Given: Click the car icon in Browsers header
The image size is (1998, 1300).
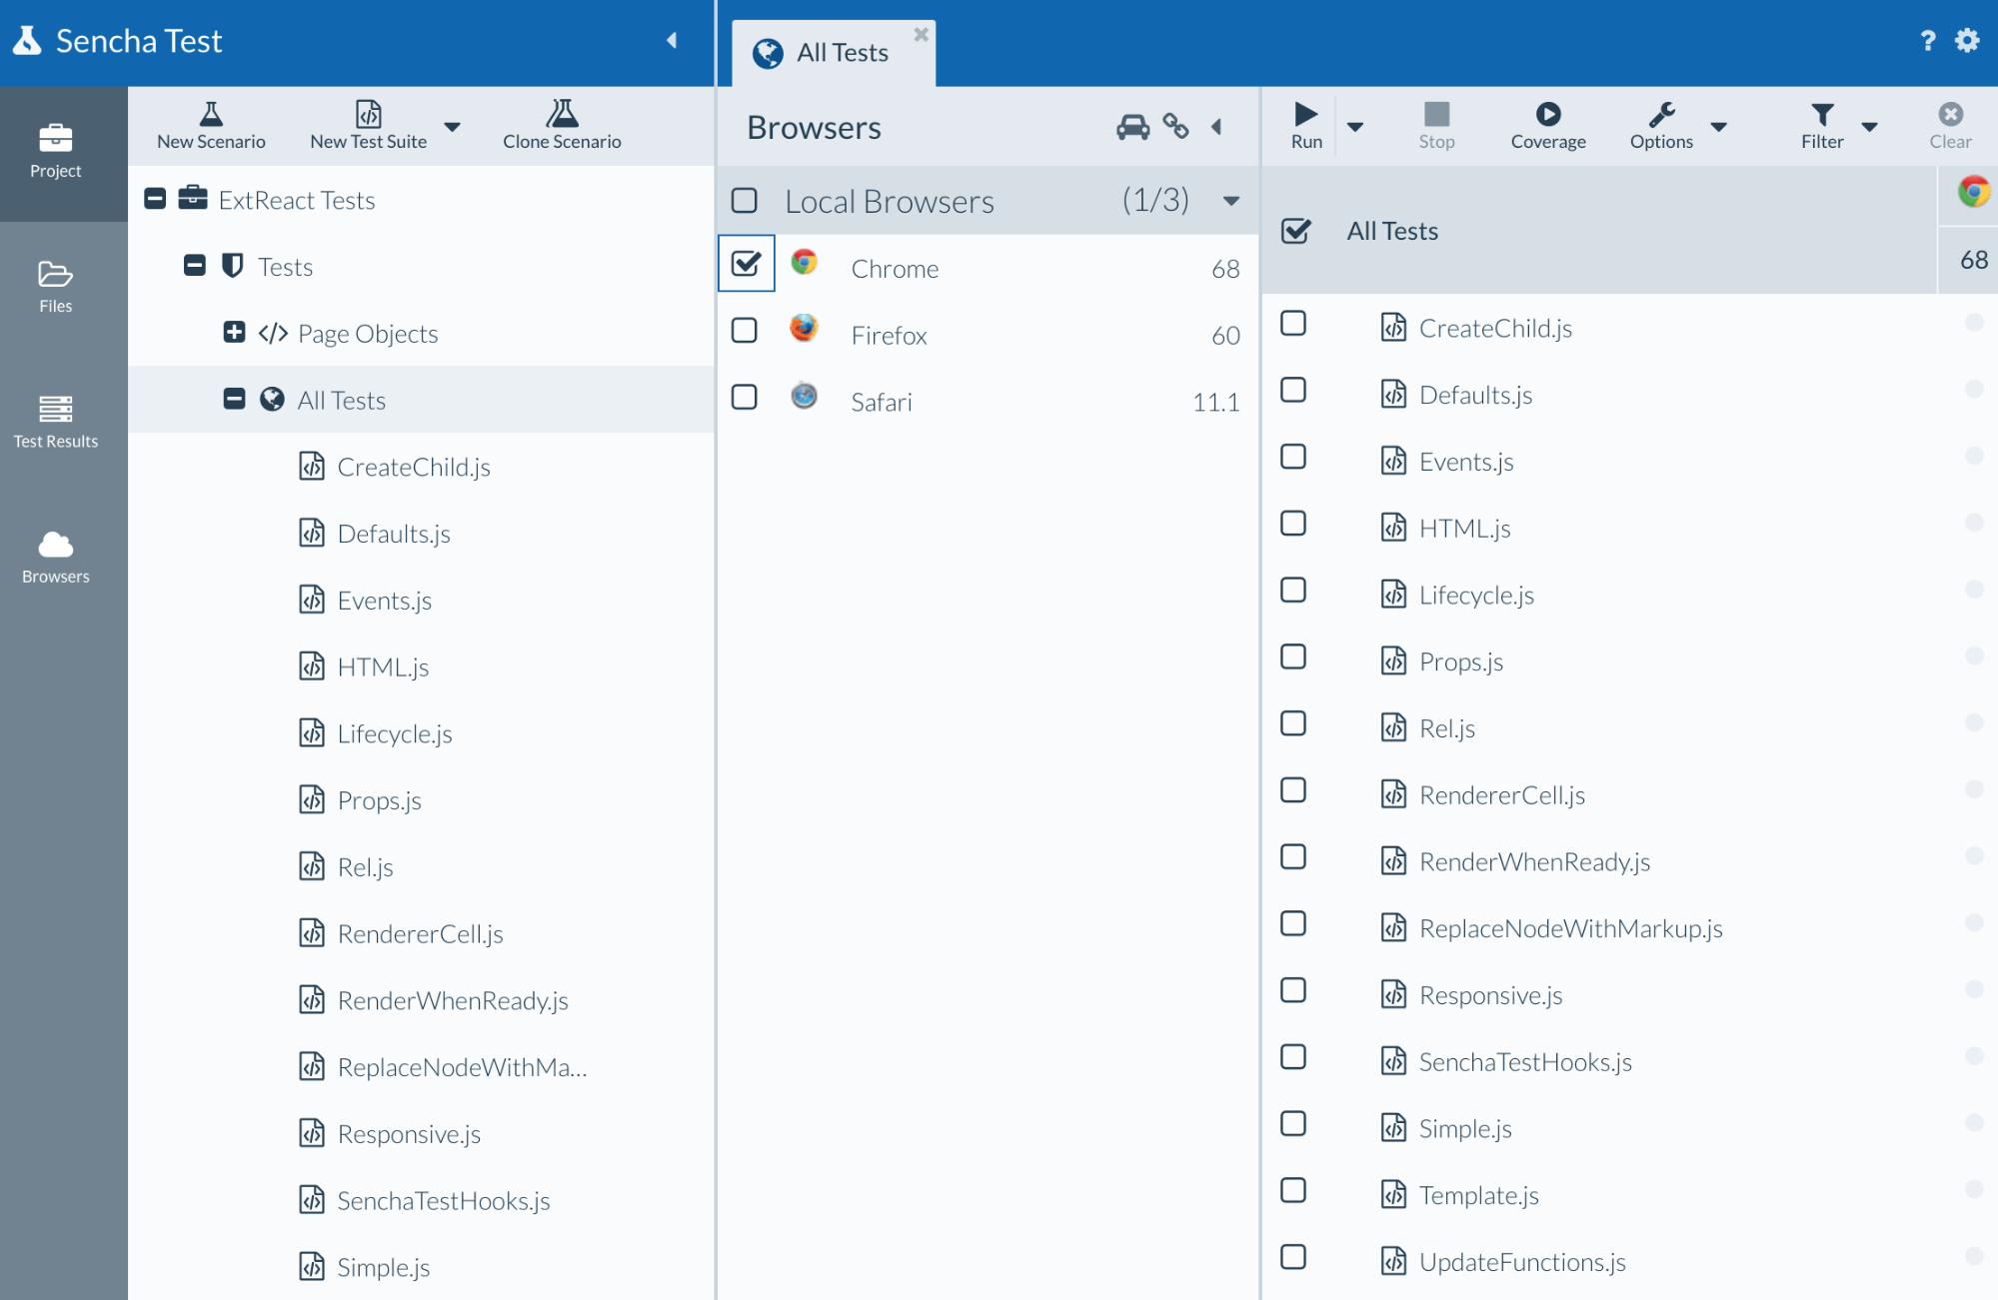Looking at the screenshot, I should tap(1132, 127).
